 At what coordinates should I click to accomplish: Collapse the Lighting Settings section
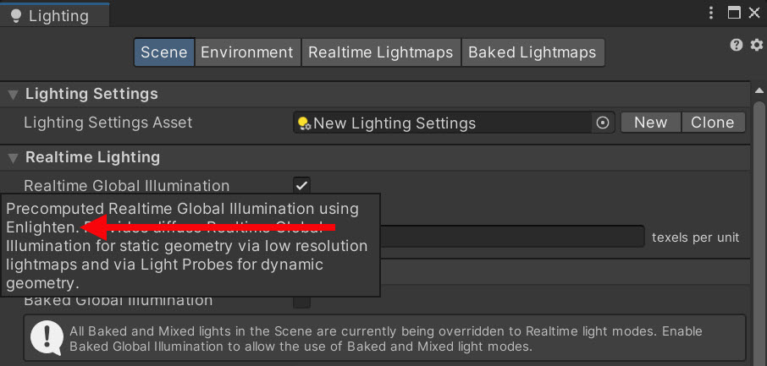[14, 95]
